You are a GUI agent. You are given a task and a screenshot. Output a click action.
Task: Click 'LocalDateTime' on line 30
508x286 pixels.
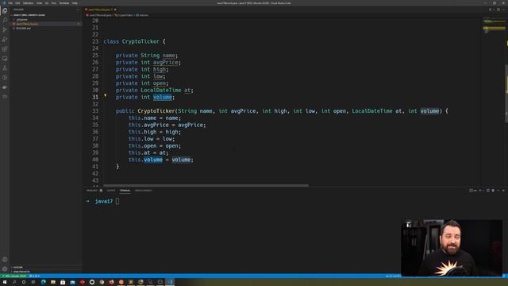tap(160, 90)
